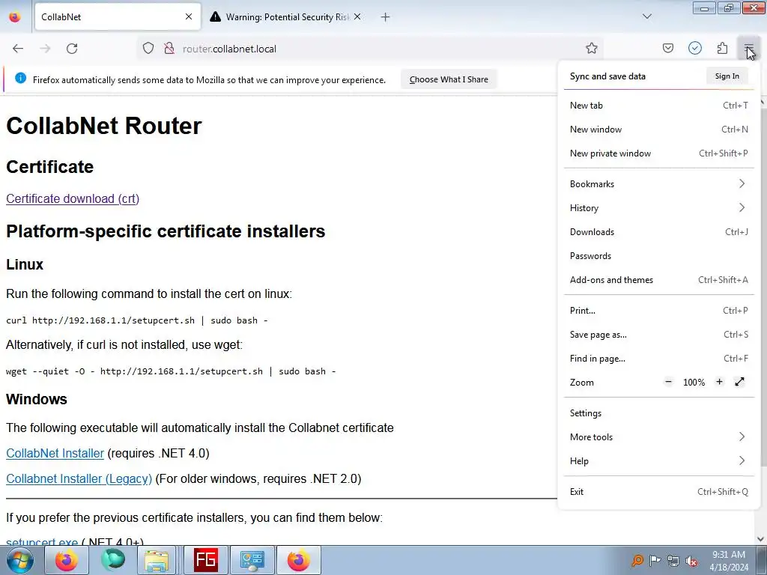Open Windows Explorer from taskbar
This screenshot has height=575, width=767.
click(157, 560)
